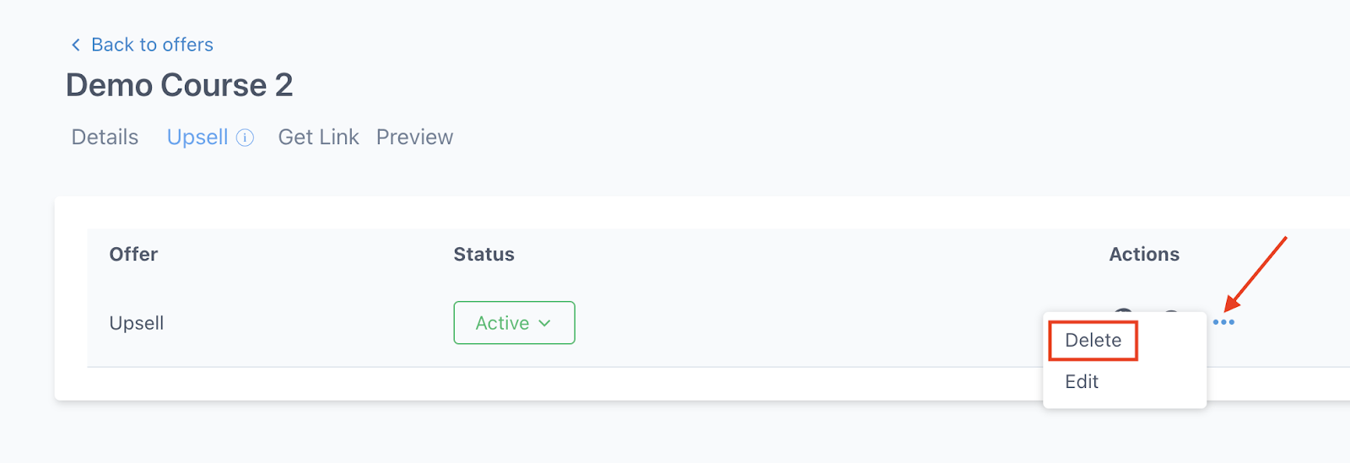Choose Delete from the actions popup
The height and width of the screenshot is (463, 1350).
click(x=1093, y=340)
